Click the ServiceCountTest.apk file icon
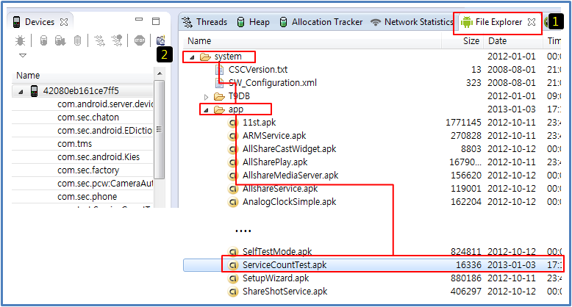The width and height of the screenshot is (572, 307). [233, 265]
